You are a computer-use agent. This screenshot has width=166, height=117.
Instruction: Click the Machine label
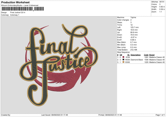(121, 17)
